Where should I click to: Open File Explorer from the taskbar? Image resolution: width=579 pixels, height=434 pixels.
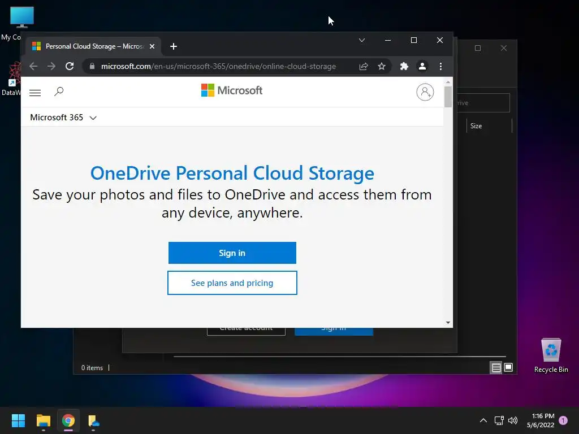coord(44,420)
